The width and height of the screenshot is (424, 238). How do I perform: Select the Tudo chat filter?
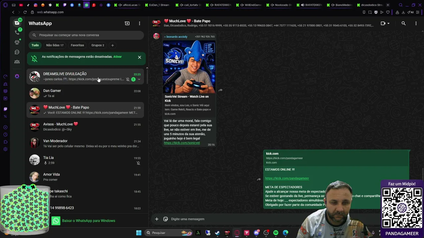click(35, 45)
